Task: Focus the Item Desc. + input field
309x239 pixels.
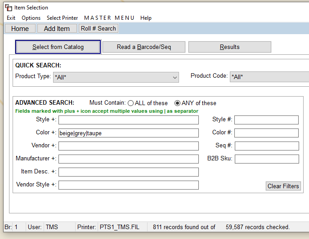Action: click(x=129, y=172)
